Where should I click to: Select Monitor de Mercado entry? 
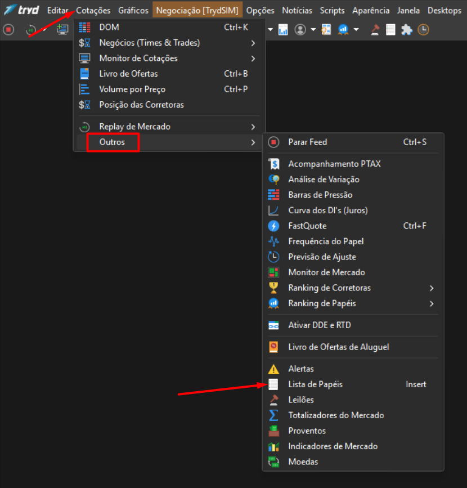click(x=353, y=272)
